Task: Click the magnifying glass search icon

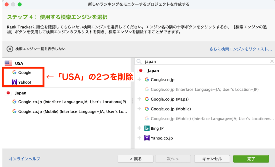Action: click(139, 61)
